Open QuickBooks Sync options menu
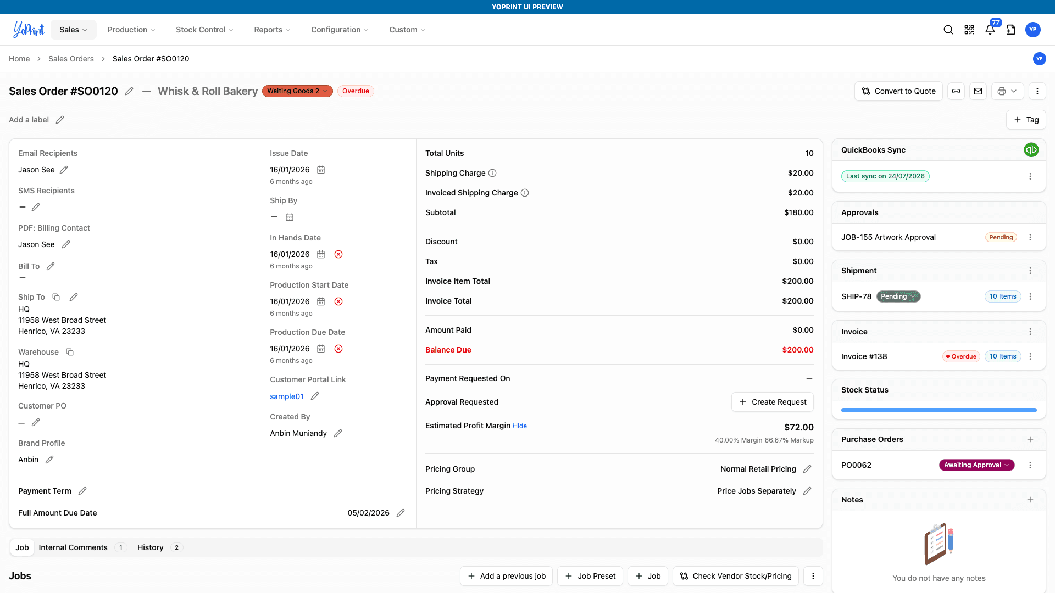 (x=1030, y=176)
